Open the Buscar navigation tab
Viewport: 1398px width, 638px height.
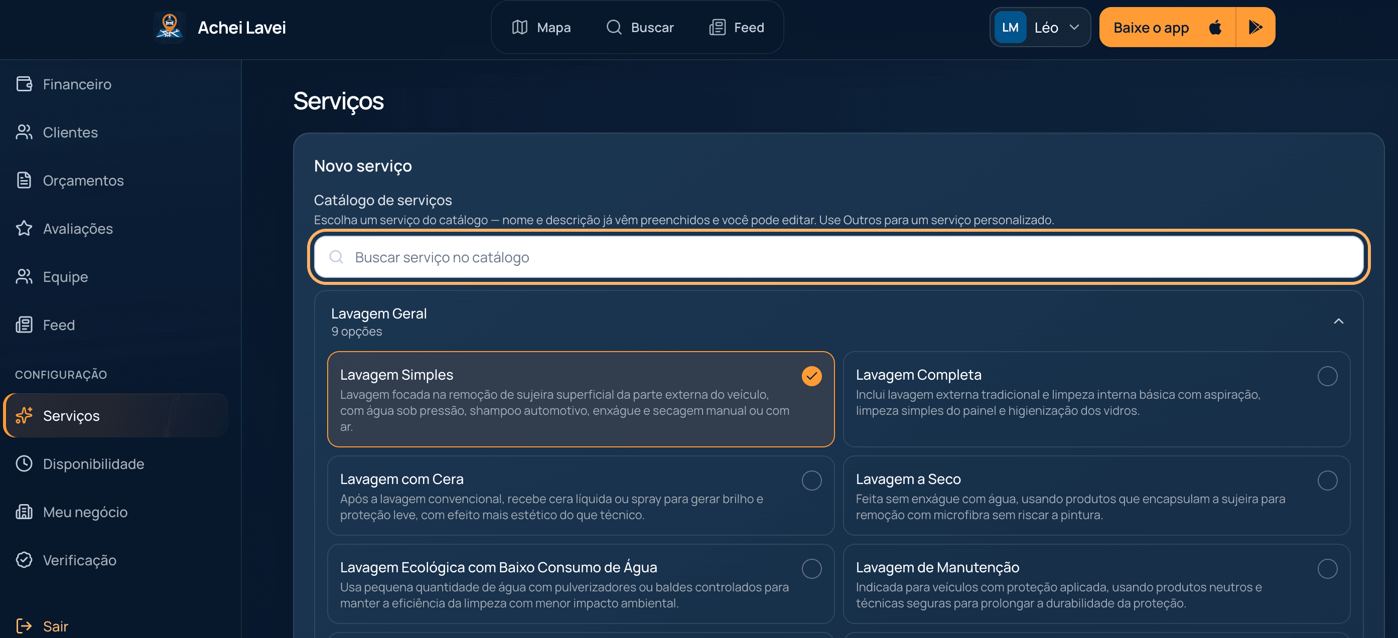639,27
